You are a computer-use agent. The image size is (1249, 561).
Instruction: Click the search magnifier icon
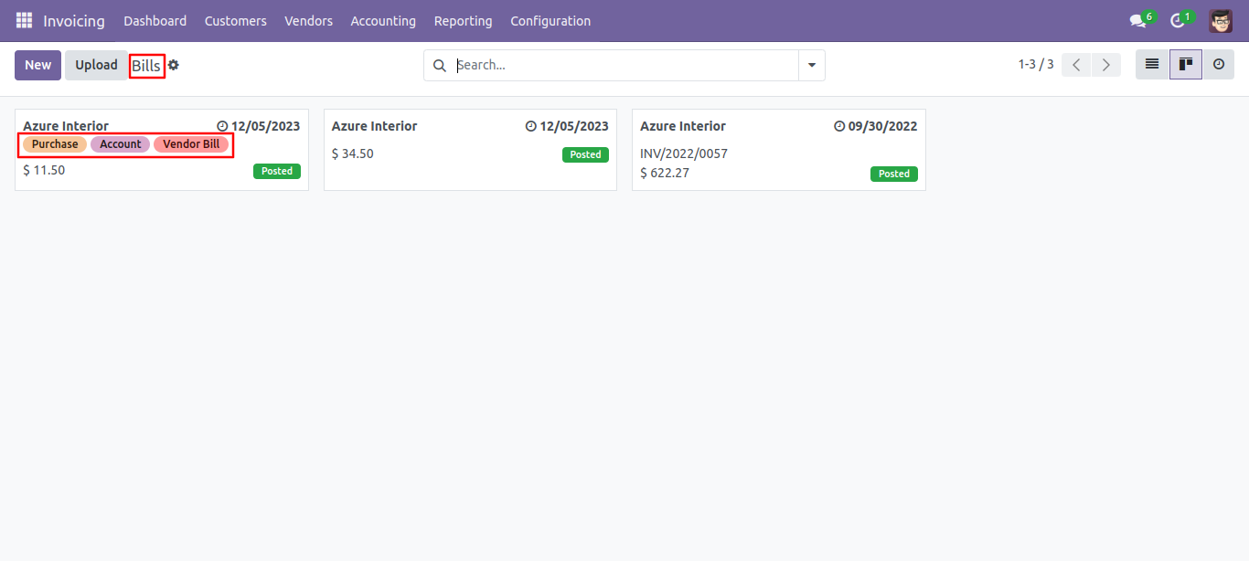(x=440, y=65)
